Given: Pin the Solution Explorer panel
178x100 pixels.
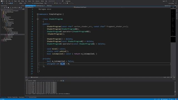Looking at the screenshot, I should point(23,6).
